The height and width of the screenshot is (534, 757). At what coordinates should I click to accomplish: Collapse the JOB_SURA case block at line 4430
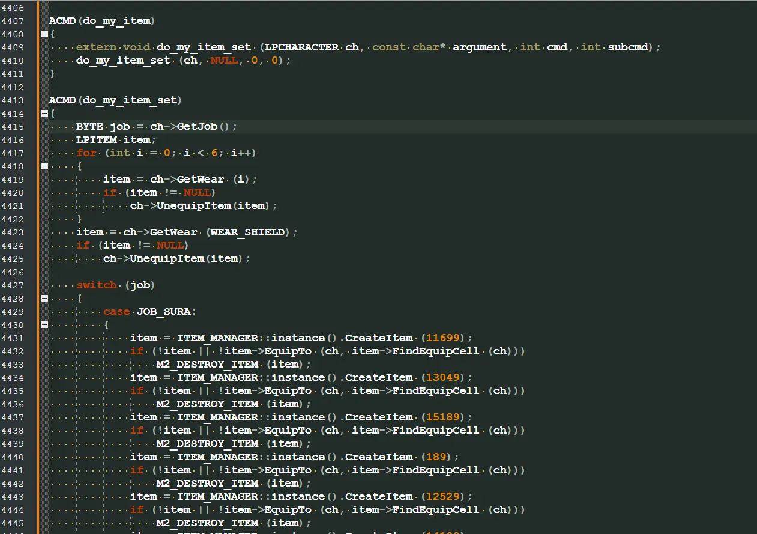(x=44, y=325)
